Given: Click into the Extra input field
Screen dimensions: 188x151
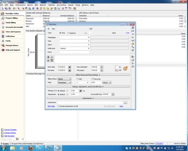Looking at the screenshot, I should point(74,52).
